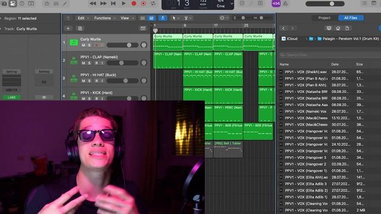Screen dimensions: 381x214
Task: Collapse the Track inspector disclosure triangle
Action: (1, 29)
